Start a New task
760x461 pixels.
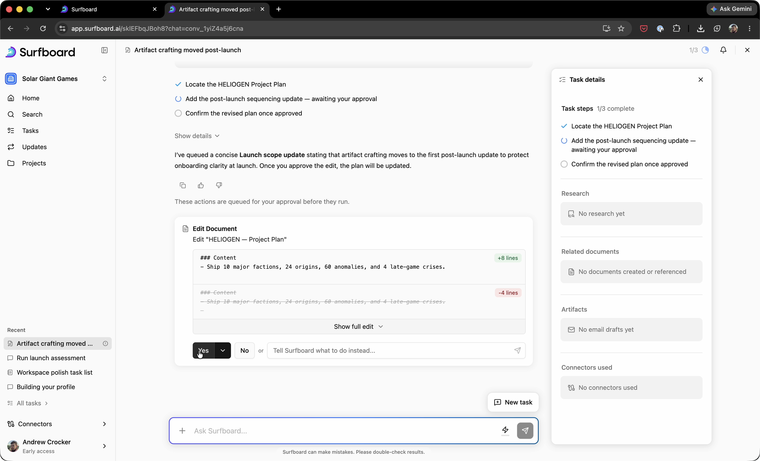513,402
